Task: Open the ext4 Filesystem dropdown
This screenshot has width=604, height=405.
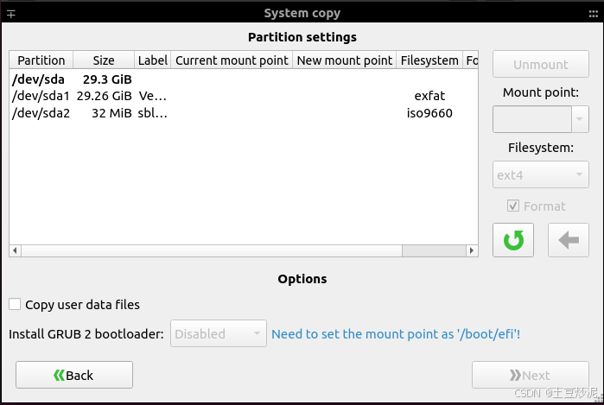Action: click(x=540, y=174)
